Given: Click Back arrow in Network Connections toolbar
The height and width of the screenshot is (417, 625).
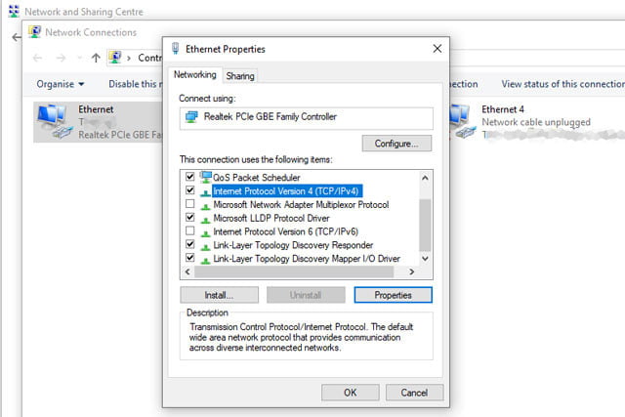Looking at the screenshot, I should [37, 59].
